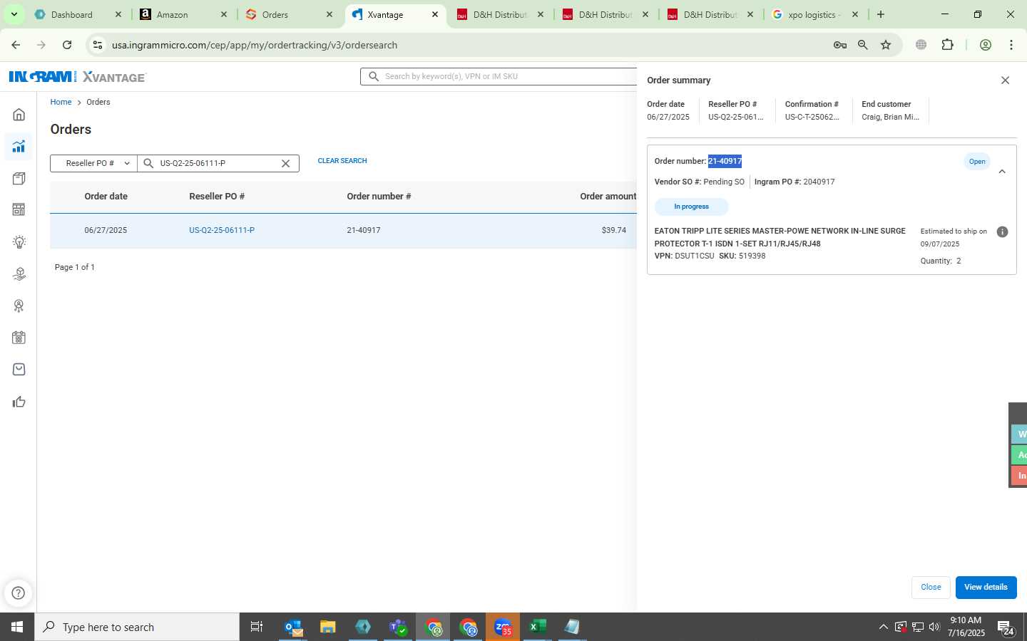
Task: Click the info icon next to estimated ship date
Action: (x=1002, y=232)
